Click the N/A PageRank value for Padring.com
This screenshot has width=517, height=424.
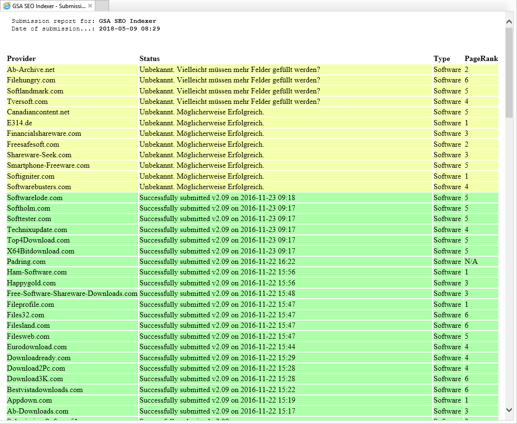[x=471, y=262]
